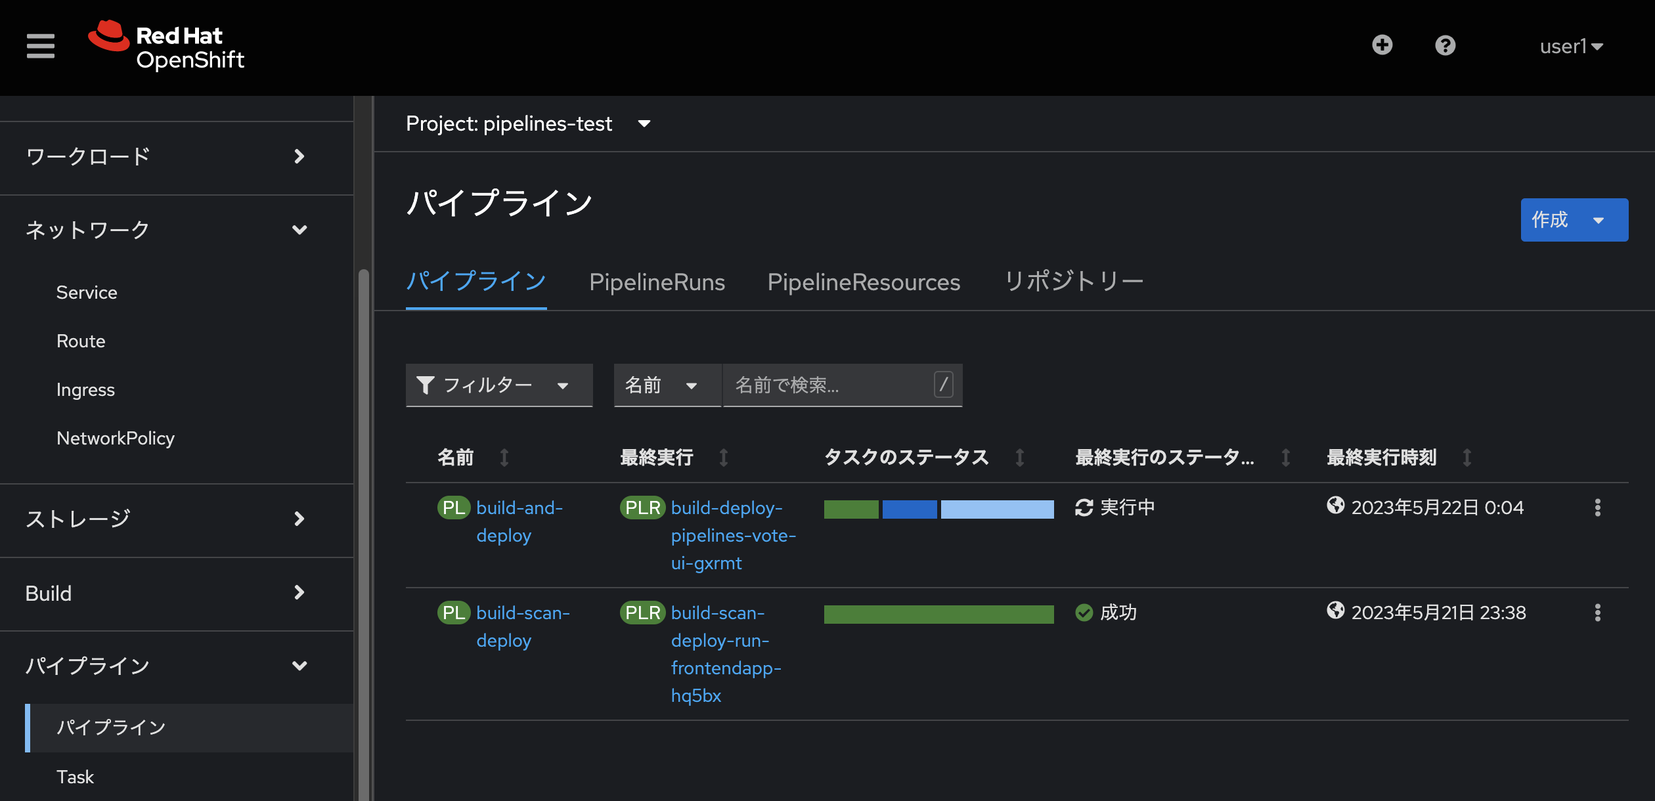1655x801 pixels.
Task: Switch to the PipelineResources tab
Action: (864, 282)
